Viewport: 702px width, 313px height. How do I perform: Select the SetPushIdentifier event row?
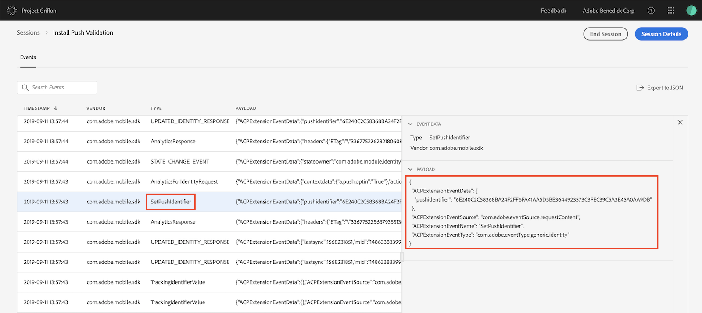pyautogui.click(x=209, y=202)
